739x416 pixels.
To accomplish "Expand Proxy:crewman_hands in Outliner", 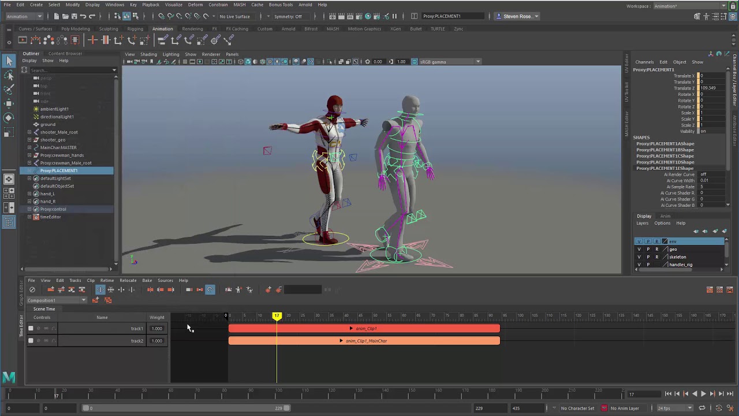I will pyautogui.click(x=29, y=155).
